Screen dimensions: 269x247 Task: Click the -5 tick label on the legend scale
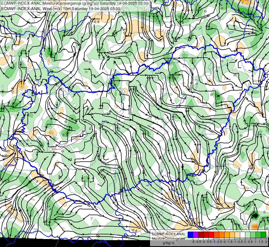click(193, 242)
